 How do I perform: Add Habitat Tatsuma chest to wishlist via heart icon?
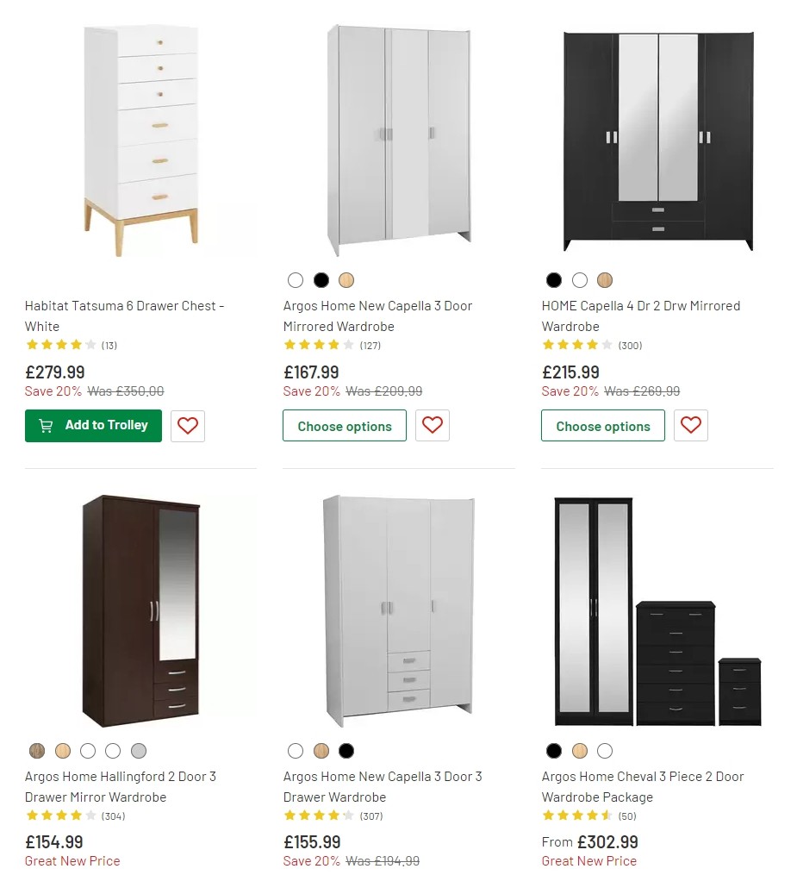pos(187,425)
